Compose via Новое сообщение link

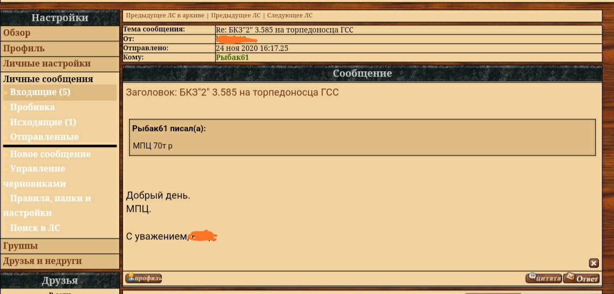coord(50,154)
